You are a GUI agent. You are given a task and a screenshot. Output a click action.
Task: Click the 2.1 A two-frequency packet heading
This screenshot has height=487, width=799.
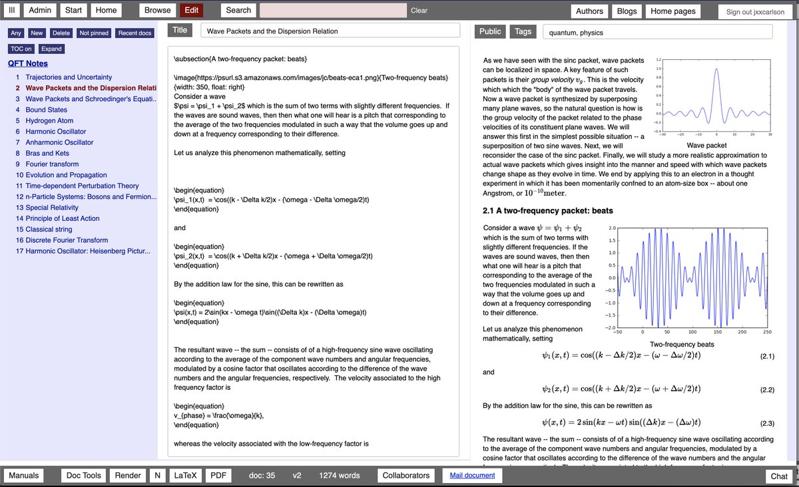tap(547, 211)
